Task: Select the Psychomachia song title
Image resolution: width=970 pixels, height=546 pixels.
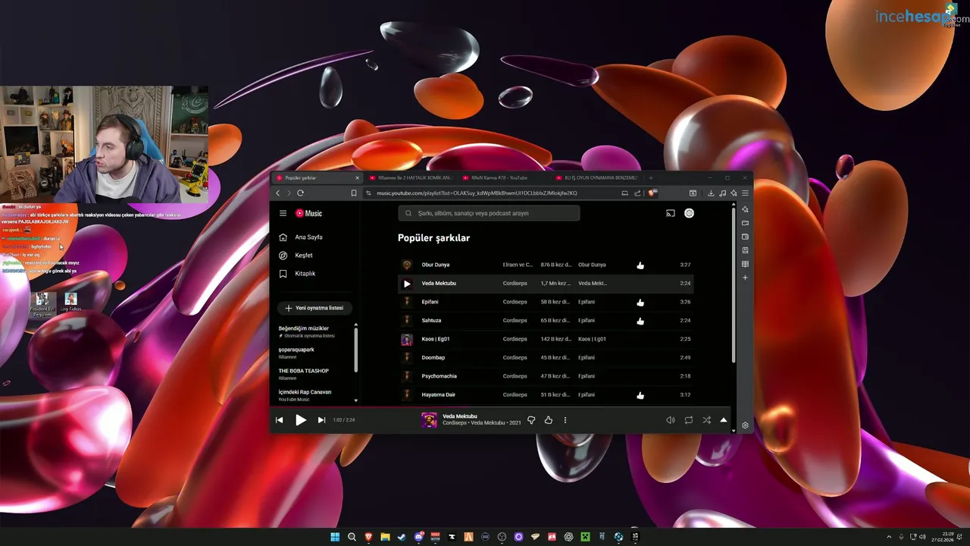Action: coord(440,376)
